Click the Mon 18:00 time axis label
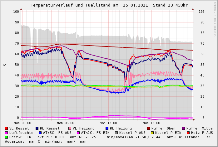The image size is (218, 147). pos(151,123)
